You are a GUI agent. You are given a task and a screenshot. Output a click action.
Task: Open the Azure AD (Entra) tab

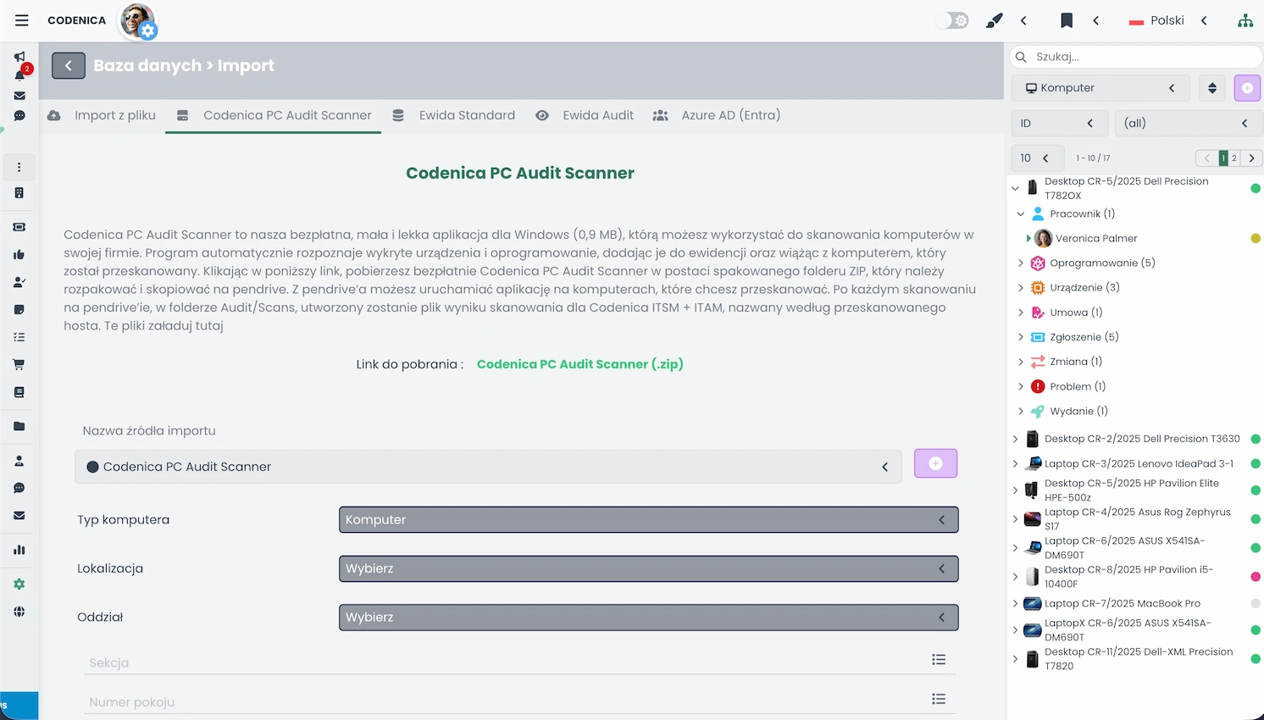click(x=730, y=115)
